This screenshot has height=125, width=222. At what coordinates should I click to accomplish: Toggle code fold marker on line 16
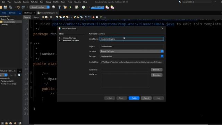(31, 87)
